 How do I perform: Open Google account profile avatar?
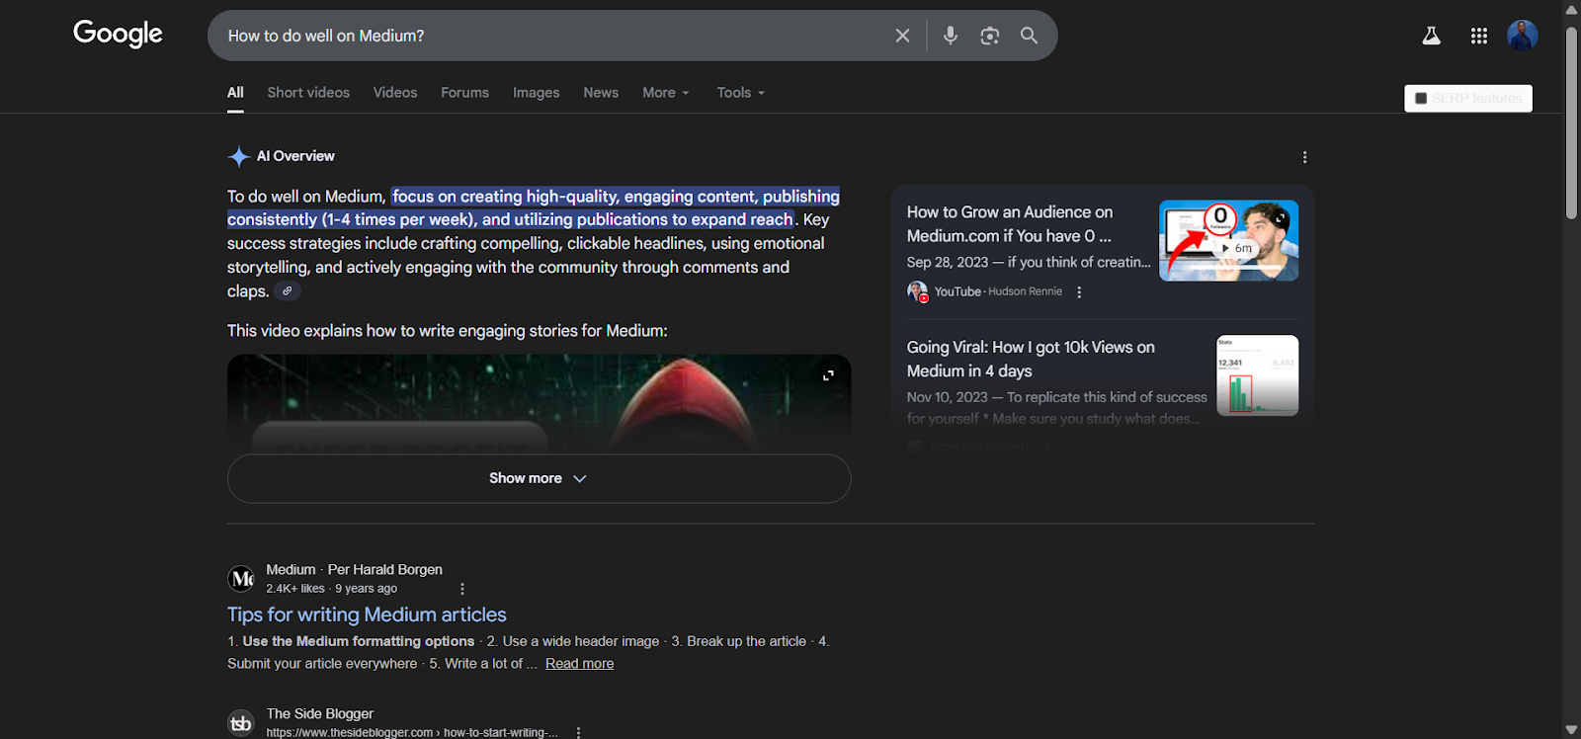point(1522,36)
